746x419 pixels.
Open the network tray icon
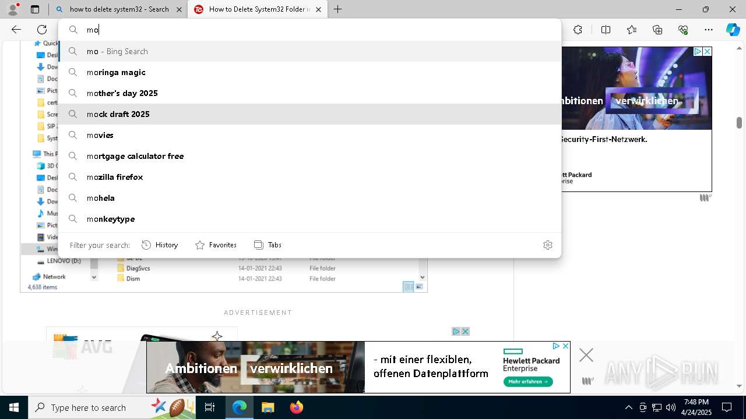click(x=656, y=407)
